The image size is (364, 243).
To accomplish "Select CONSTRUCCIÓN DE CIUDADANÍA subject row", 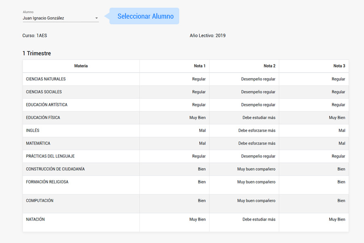I will 55,169.
